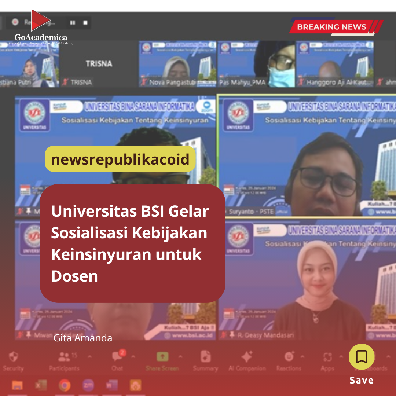Open Google Chrome from the taskbar

65,385
